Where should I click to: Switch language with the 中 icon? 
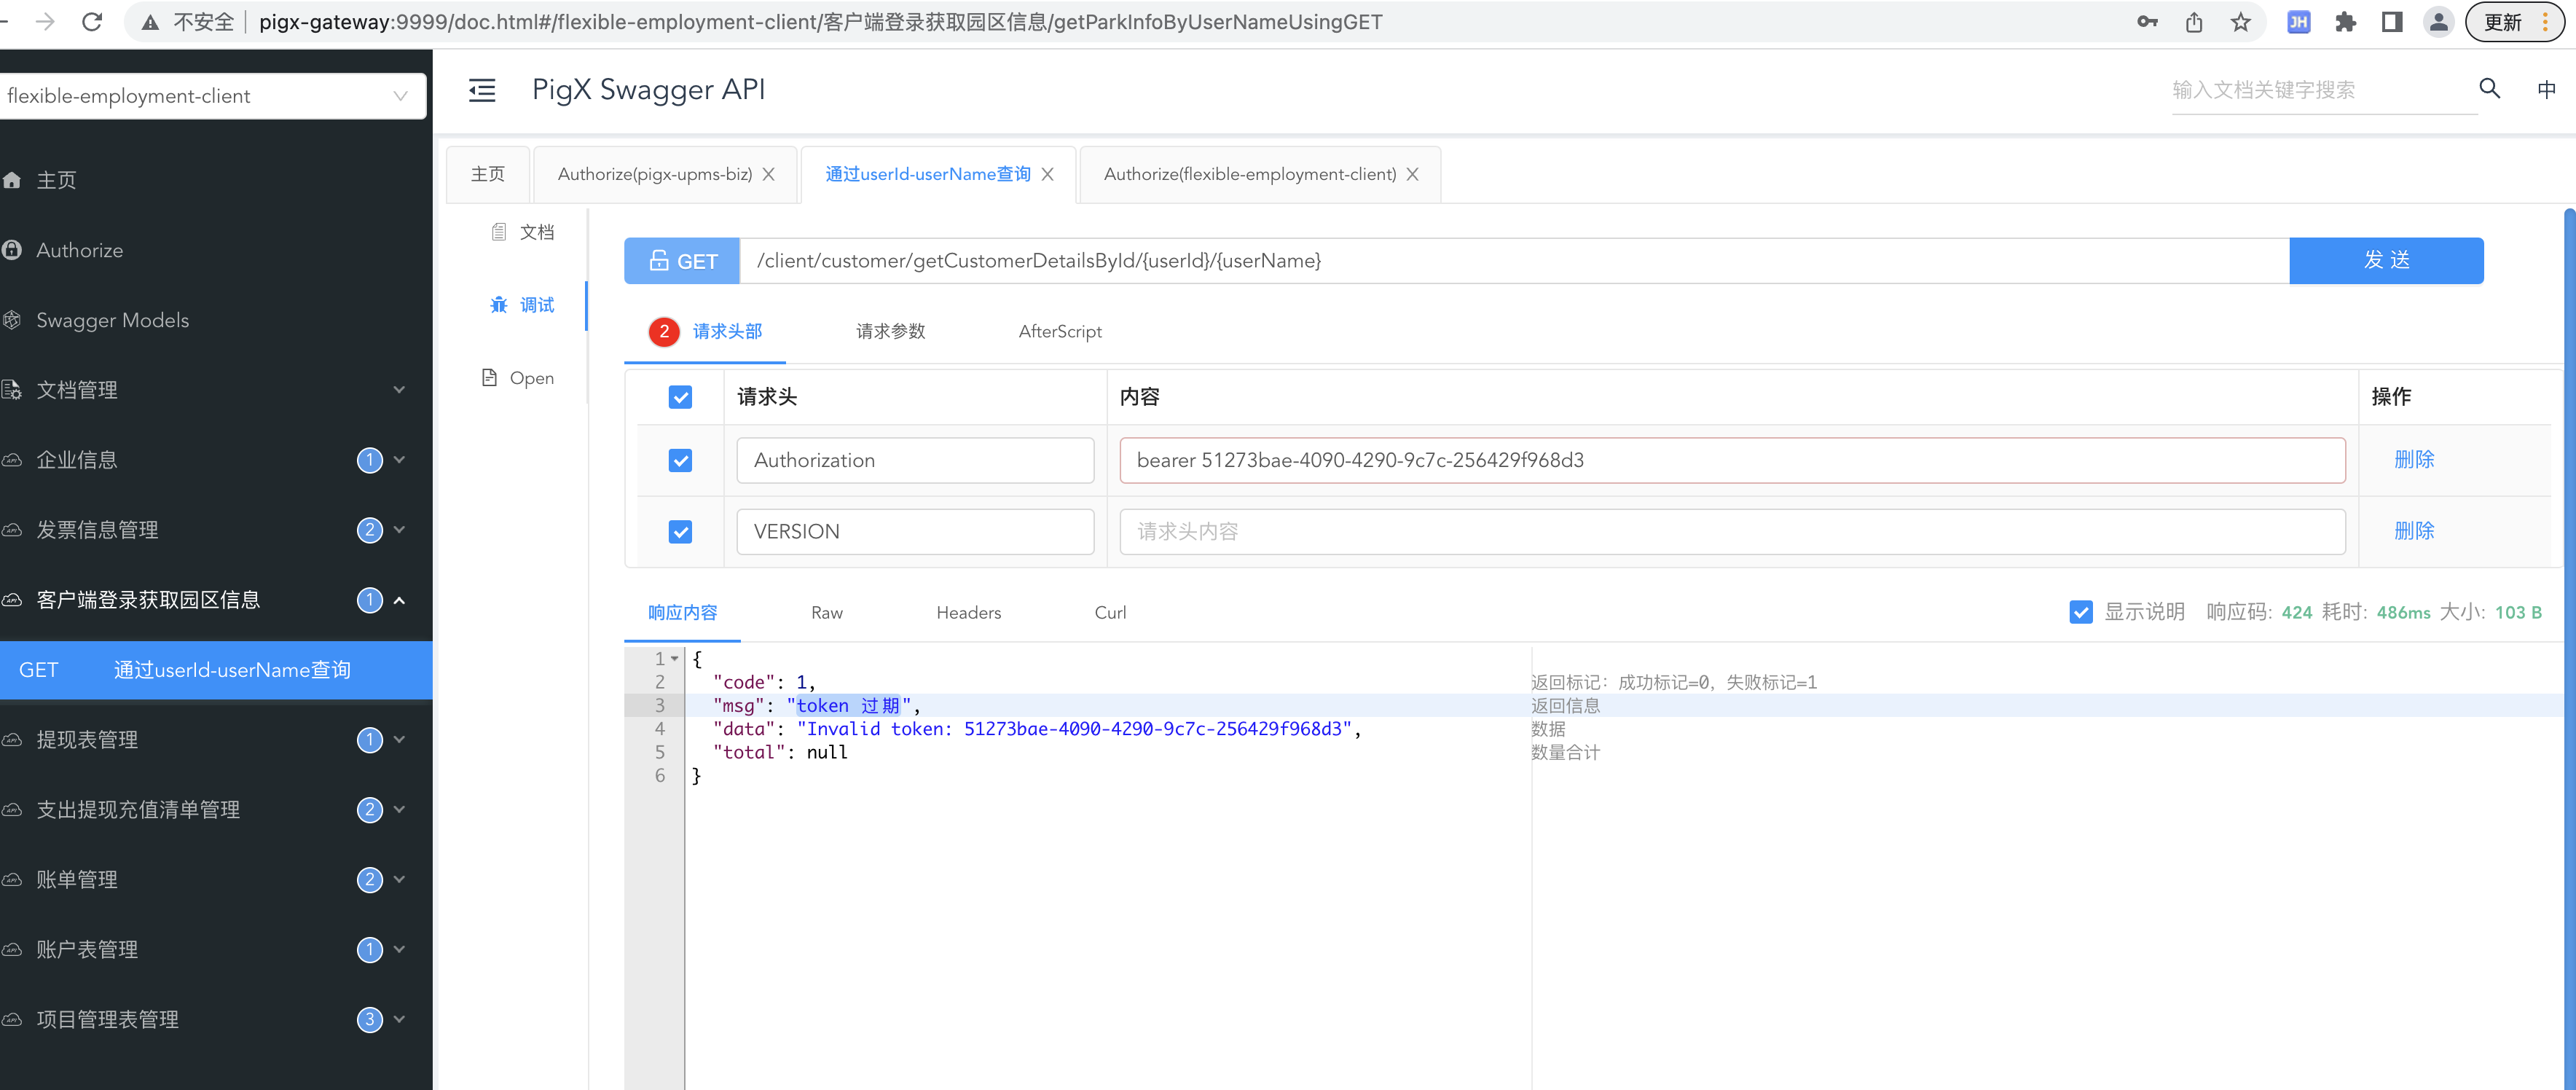click(x=2547, y=89)
